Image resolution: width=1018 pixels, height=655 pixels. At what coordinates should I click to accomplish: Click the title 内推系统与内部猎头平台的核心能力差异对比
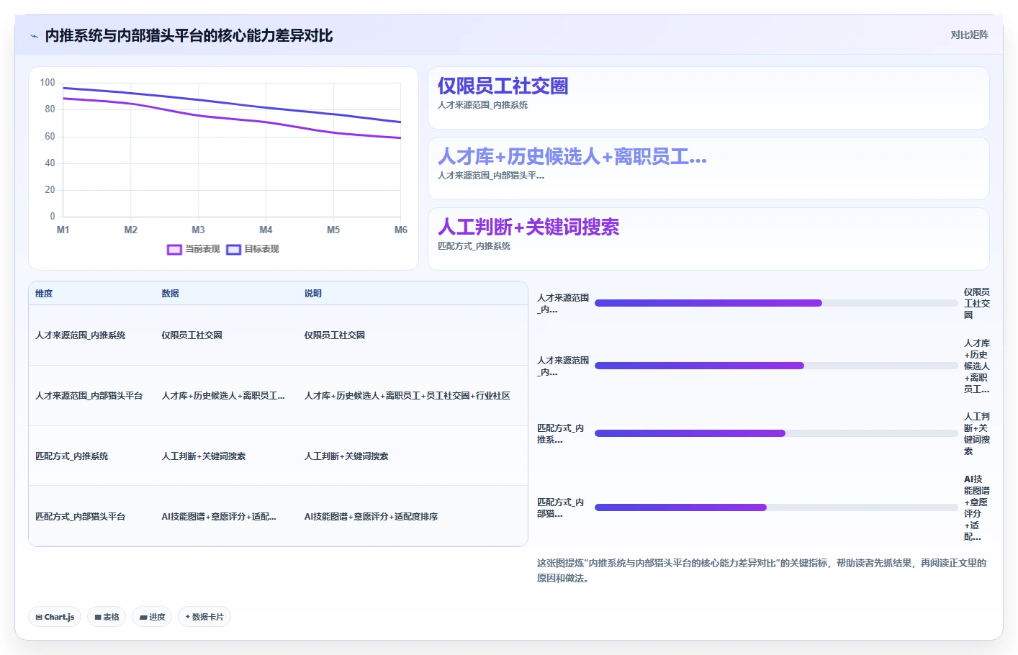(189, 36)
